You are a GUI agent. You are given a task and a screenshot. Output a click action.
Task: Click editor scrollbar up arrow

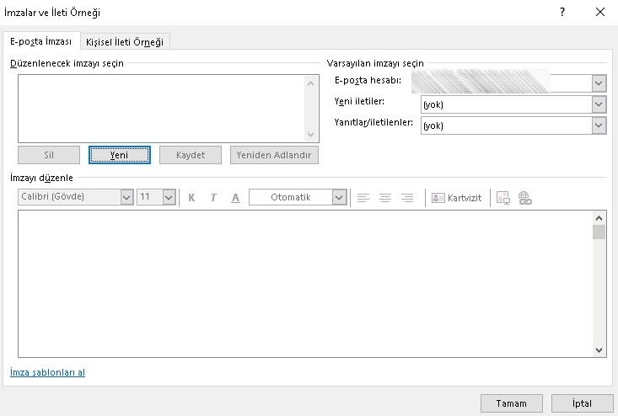click(x=599, y=217)
